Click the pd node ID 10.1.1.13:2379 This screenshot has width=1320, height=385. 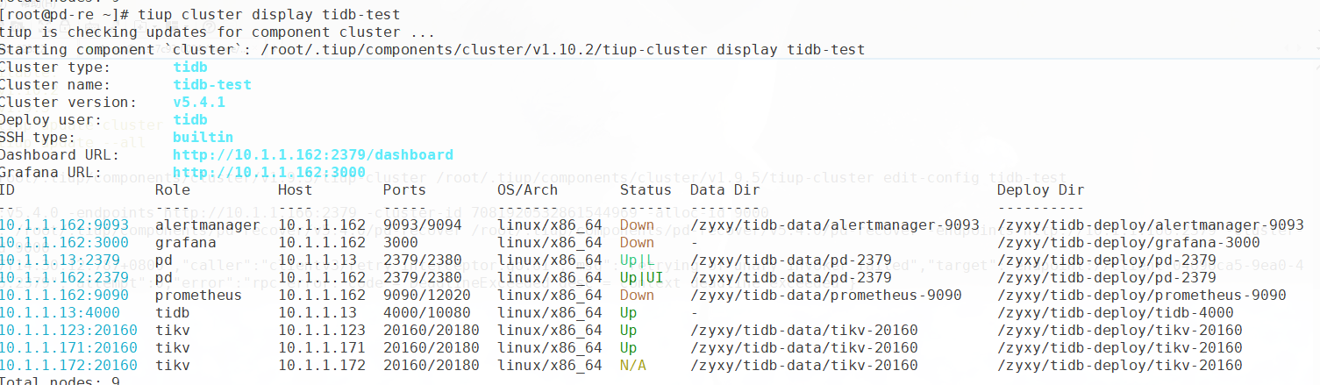coord(60,260)
